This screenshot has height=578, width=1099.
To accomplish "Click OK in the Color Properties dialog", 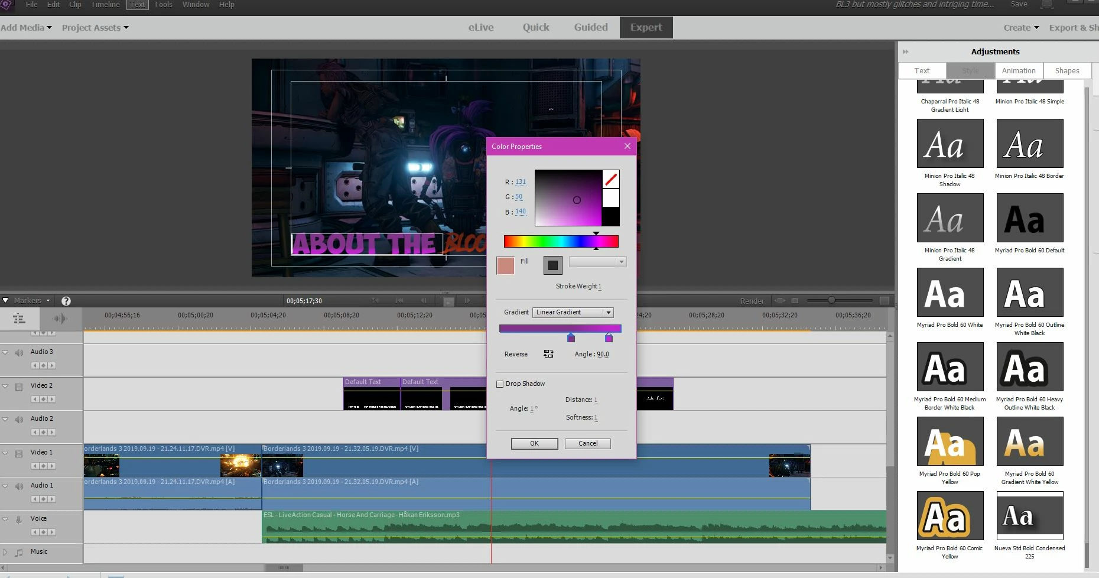I will [534, 444].
